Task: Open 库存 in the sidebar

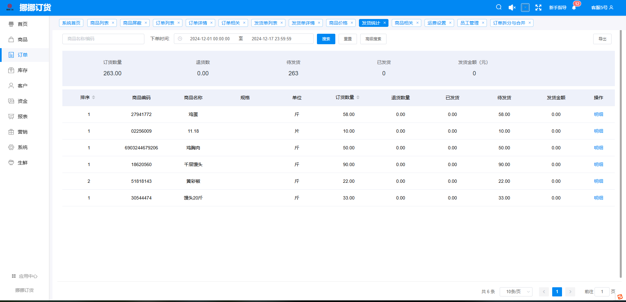Action: (x=22, y=70)
